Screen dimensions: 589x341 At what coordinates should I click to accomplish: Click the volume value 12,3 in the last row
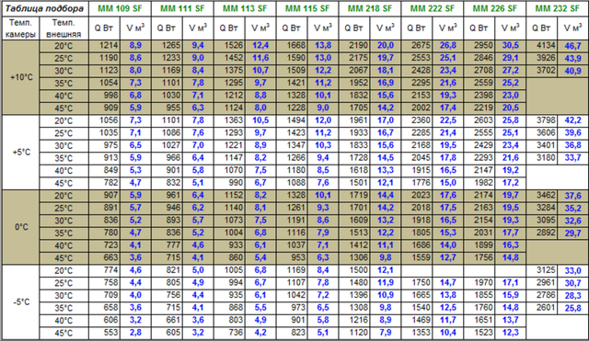(x=511, y=333)
